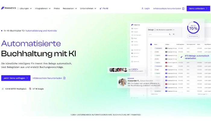Image resolution: width=211 pixels, height=121 pixels.
Task: Click the magnifier icon in the Belege search
Action: [170, 34]
